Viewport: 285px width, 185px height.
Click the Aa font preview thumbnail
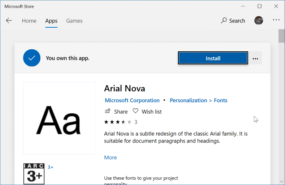point(59,118)
